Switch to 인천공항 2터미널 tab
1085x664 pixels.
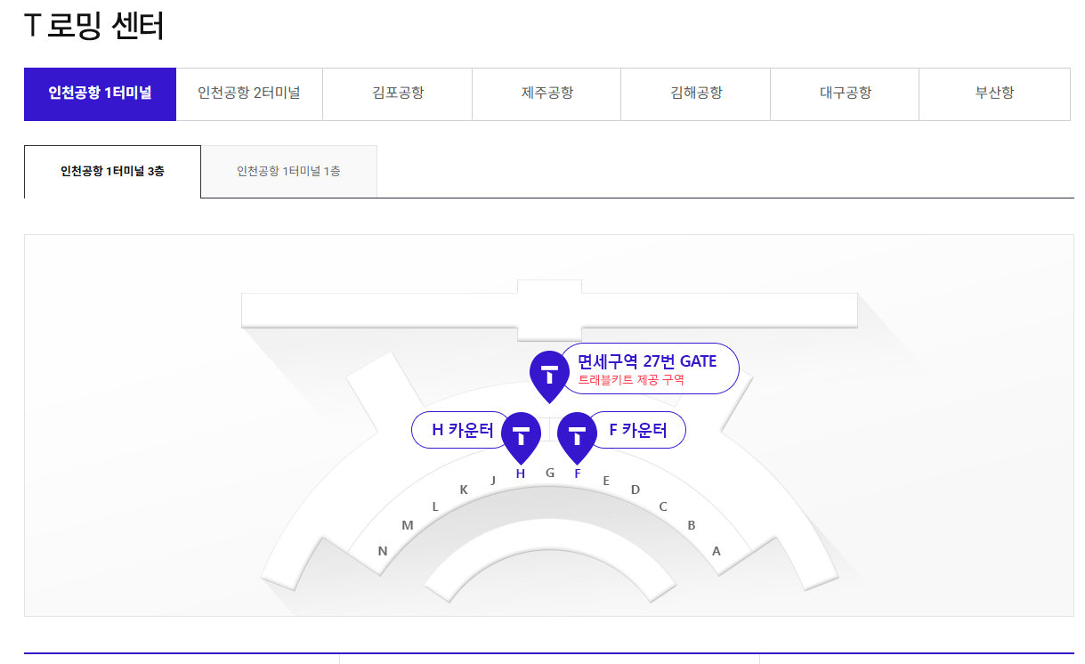coord(249,93)
